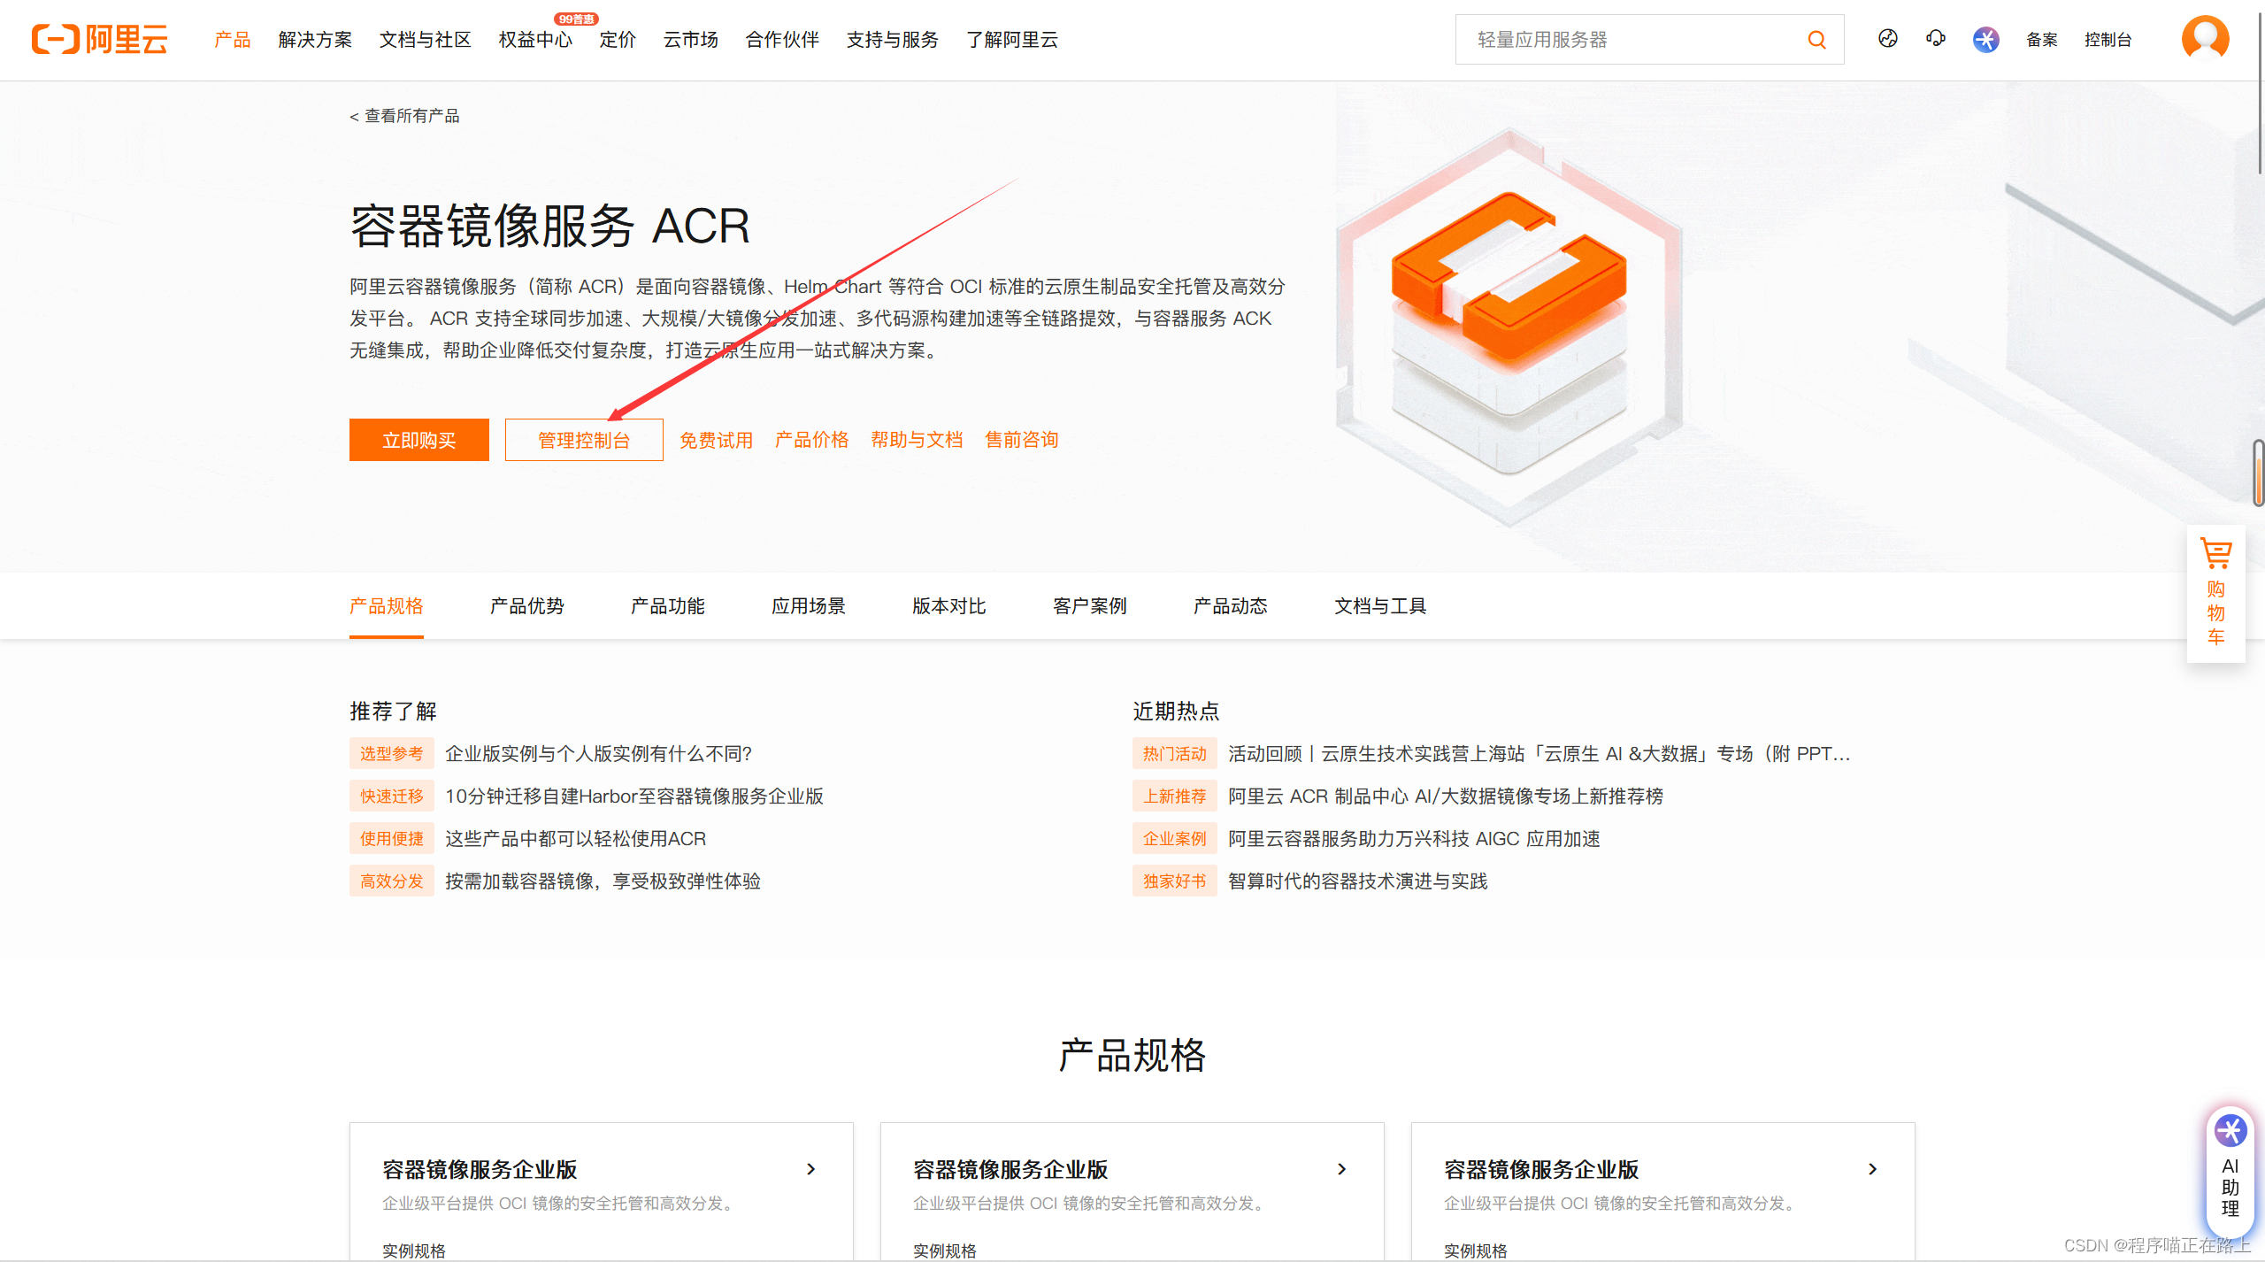Viewport: 2265px width, 1262px height.
Task: Switch to the 版本对比 tab
Action: coord(948,606)
